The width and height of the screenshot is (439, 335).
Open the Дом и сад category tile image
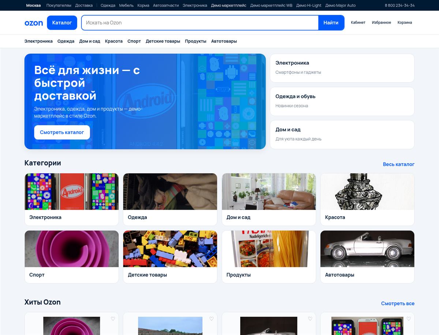(269, 191)
